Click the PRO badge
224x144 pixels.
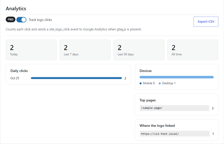point(10,19)
